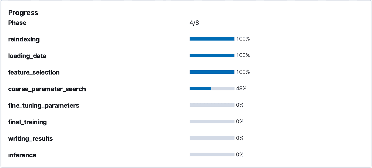Click the 100% label beside reindexing

243,39
